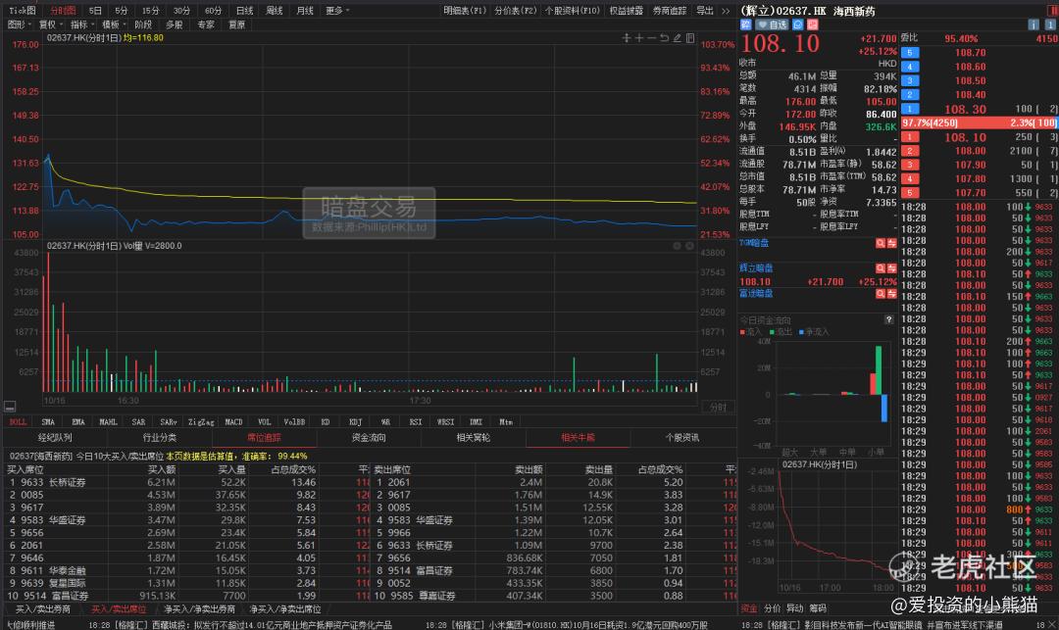Open the 个股资讯 tab
The image size is (1059, 630).
coord(682,438)
